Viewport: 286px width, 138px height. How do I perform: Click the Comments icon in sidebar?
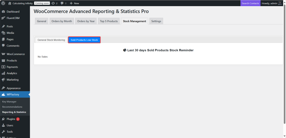[3, 46]
